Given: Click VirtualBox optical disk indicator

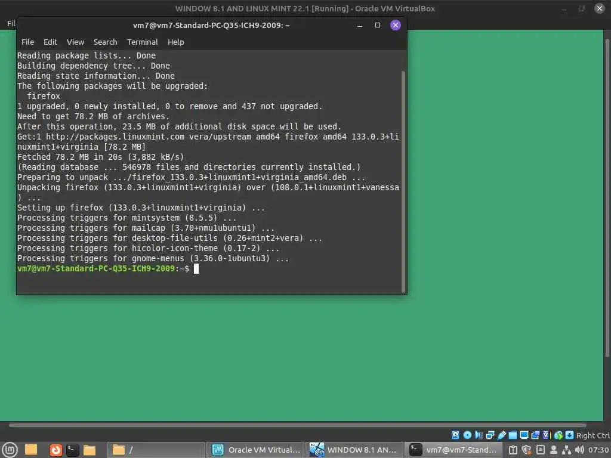Looking at the screenshot, I should tap(467, 435).
